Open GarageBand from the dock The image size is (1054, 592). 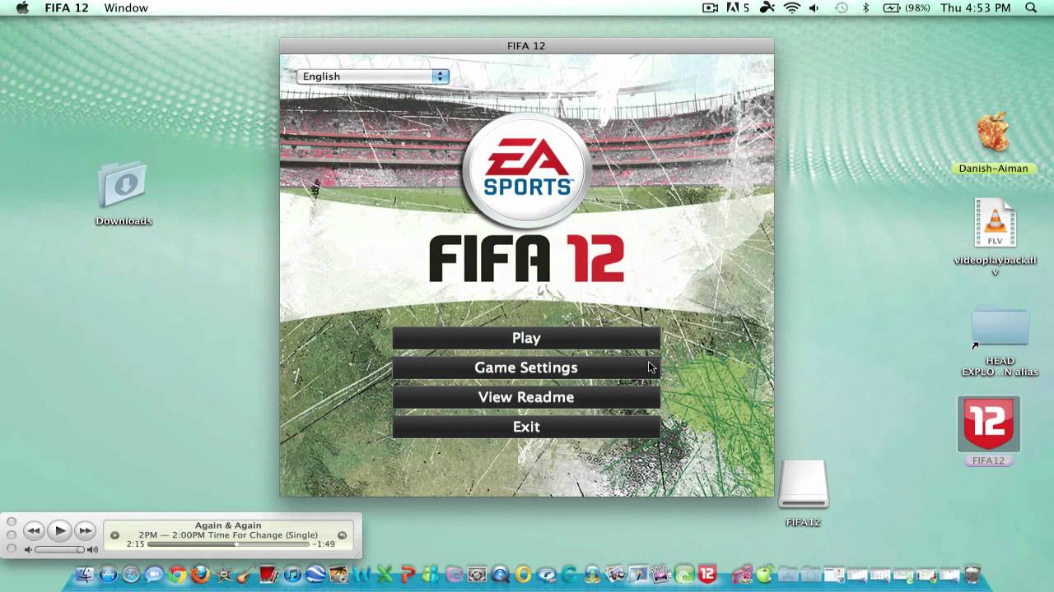pyautogui.click(x=245, y=574)
